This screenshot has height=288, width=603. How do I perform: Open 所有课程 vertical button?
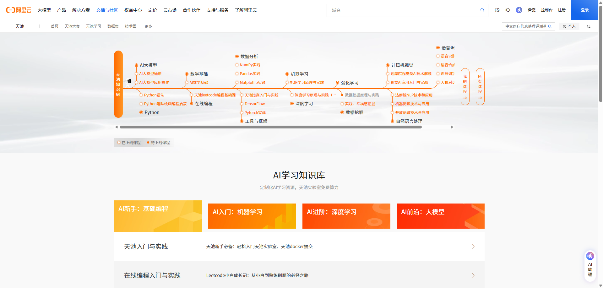(480, 87)
